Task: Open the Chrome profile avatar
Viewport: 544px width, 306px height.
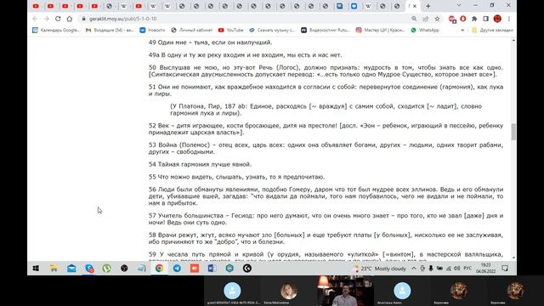Action: 497,19
